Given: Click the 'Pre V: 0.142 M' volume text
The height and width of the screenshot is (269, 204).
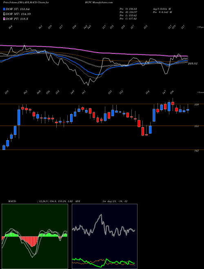Looking at the screenshot, I should pos(162,12).
